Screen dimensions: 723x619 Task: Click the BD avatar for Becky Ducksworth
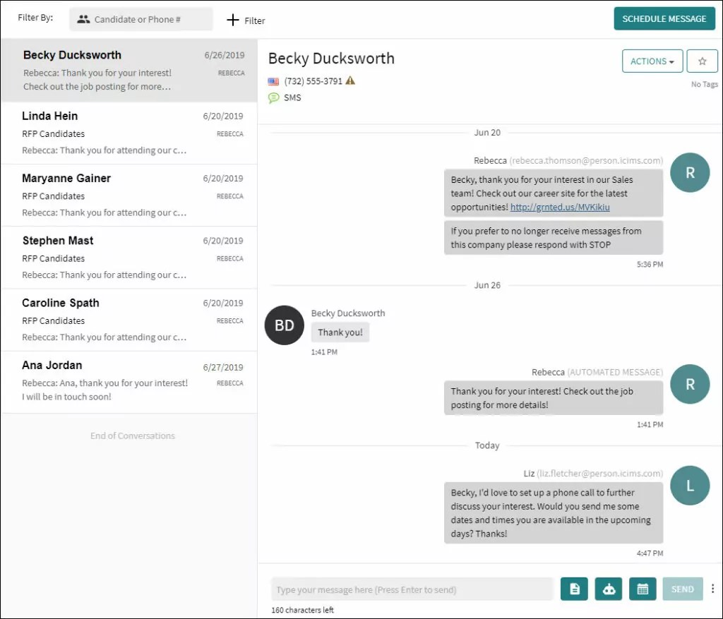(284, 325)
